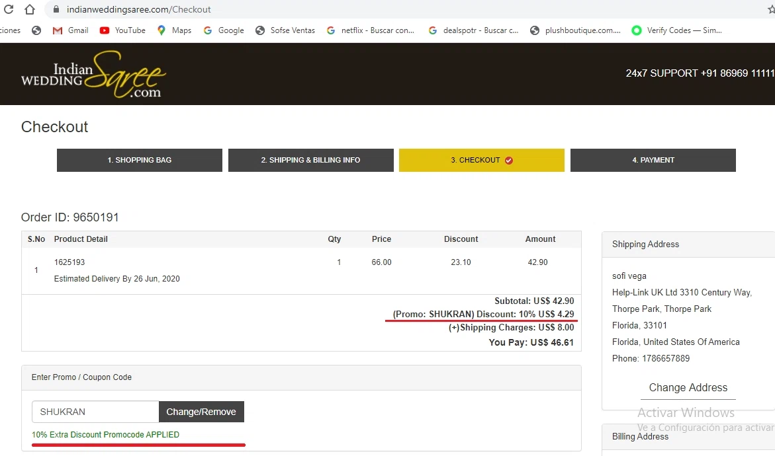Click the name sofi vega in shipping address
This screenshot has width=775, height=456.
[629, 276]
